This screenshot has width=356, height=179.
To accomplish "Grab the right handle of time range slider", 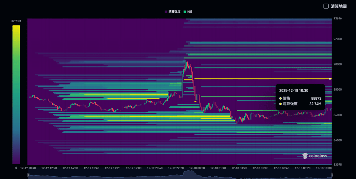I will click(332, 175).
